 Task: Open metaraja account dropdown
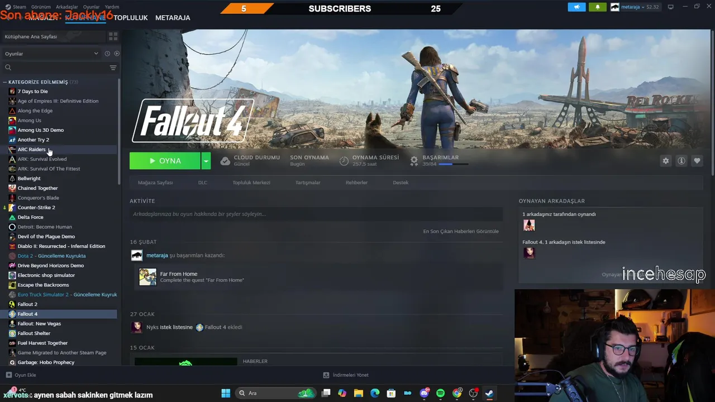(x=635, y=7)
